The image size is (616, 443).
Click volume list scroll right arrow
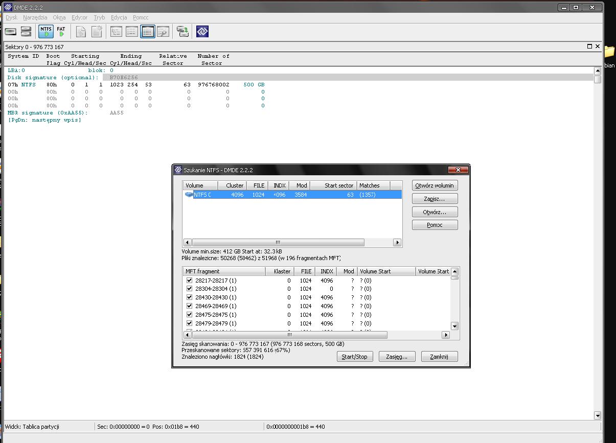pyautogui.click(x=397, y=242)
